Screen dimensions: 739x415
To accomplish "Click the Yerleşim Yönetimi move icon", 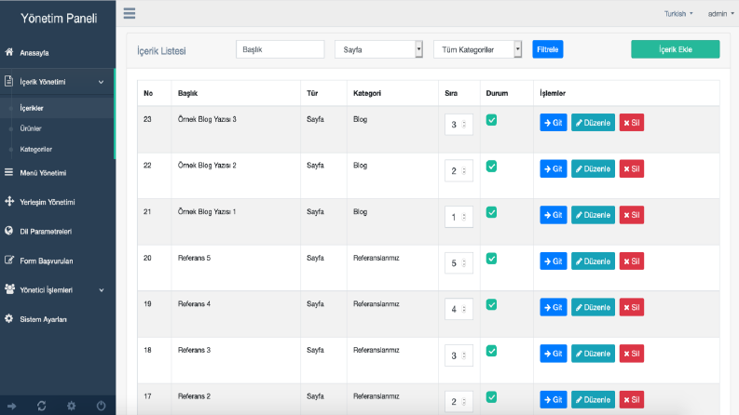I will pos(9,201).
